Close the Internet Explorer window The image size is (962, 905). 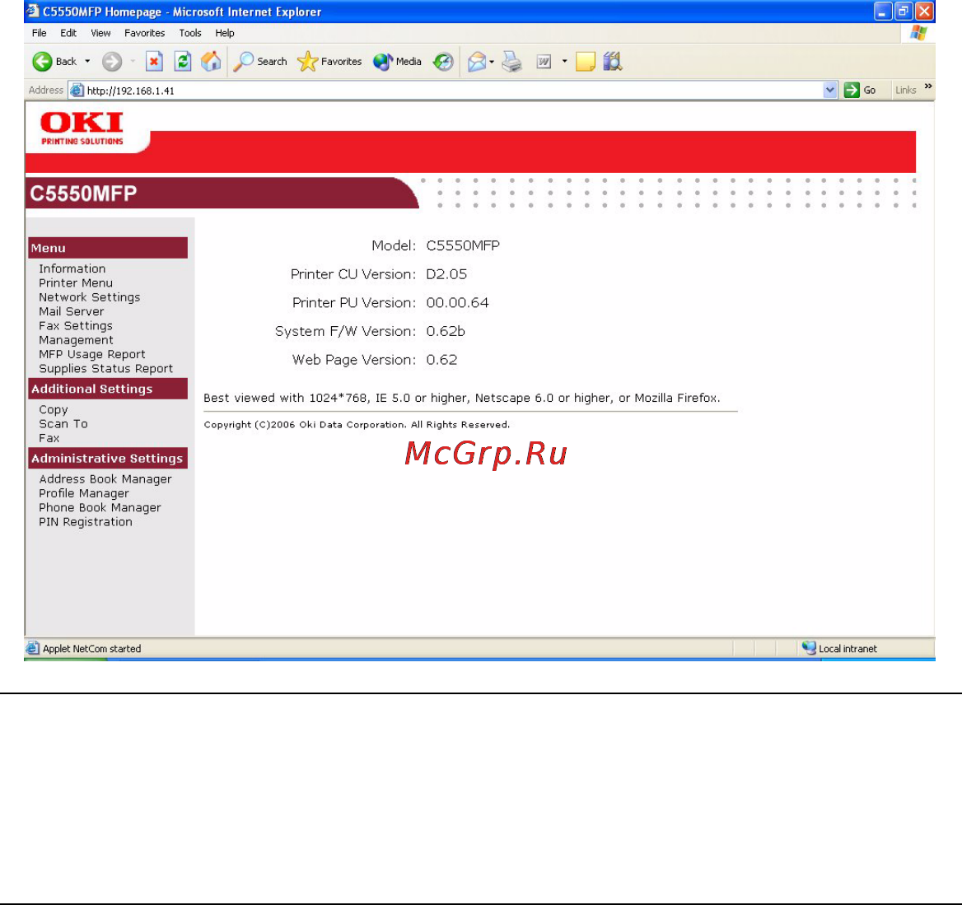pos(924,11)
